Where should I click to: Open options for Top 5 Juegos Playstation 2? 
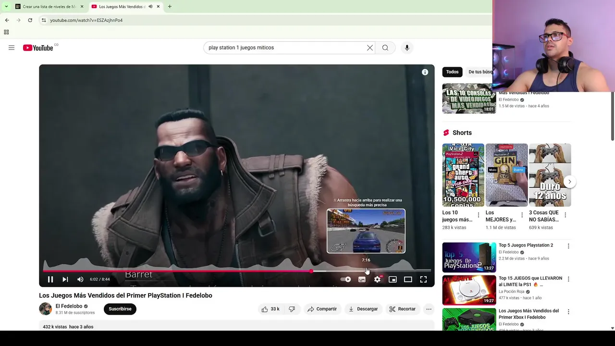click(568, 246)
